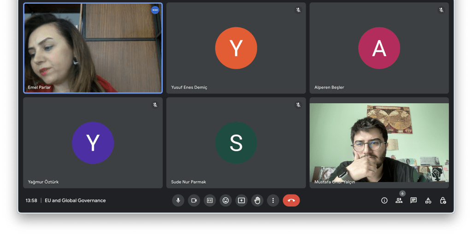
Task: Click muted mic icon on Yağmur Öztürk tile
Action: pos(155,105)
